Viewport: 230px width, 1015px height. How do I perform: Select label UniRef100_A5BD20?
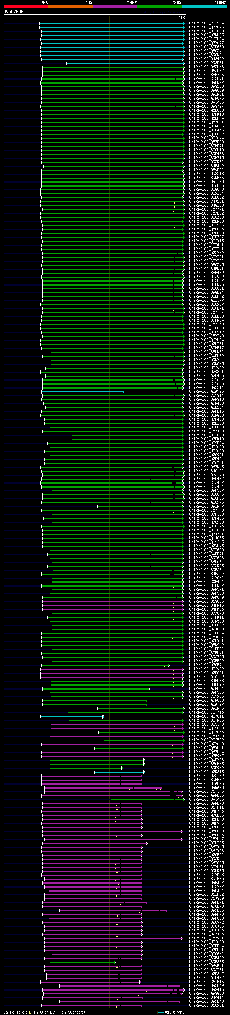coord(206,832)
